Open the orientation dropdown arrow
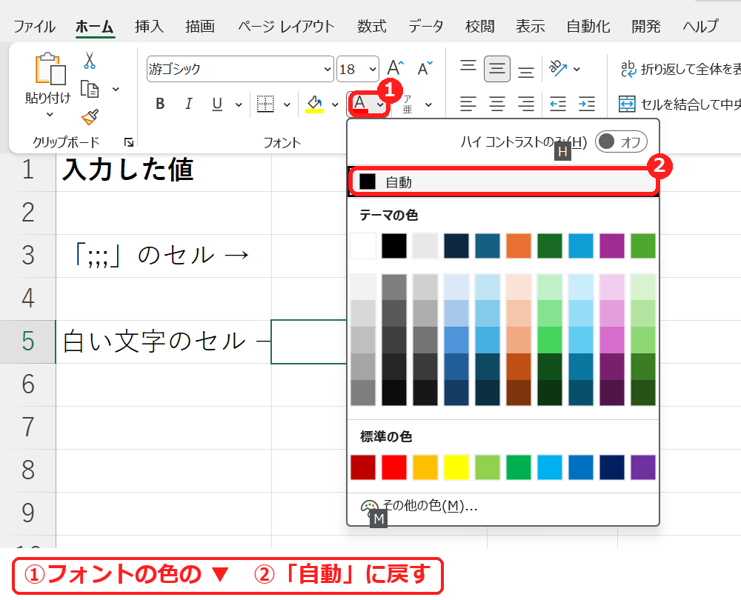Screen dimensions: 741x600 click(x=576, y=69)
